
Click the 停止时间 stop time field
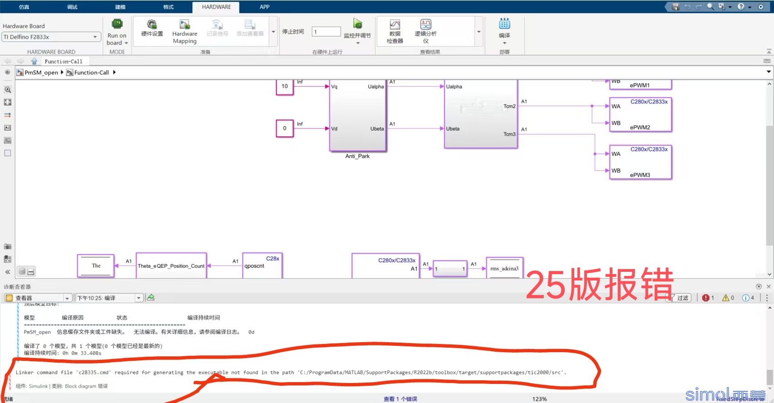pyautogui.click(x=326, y=32)
